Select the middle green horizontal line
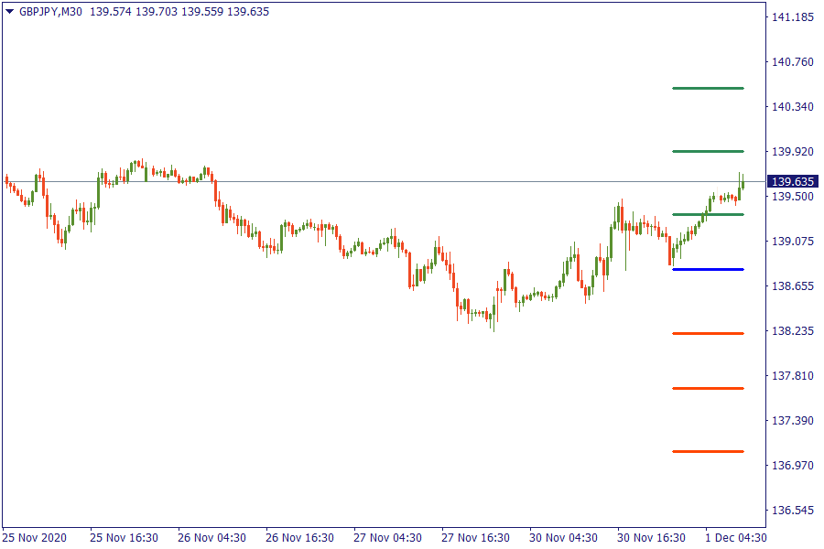 (x=708, y=151)
